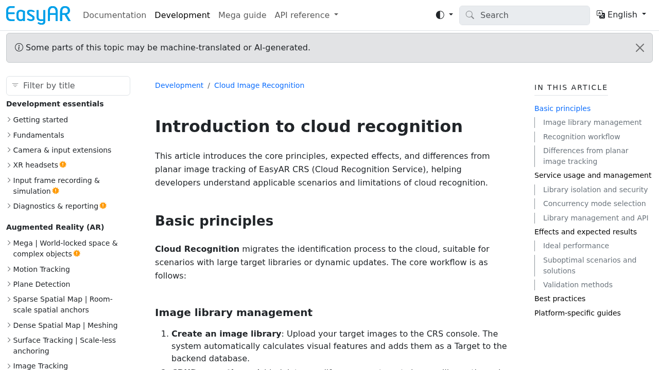The image size is (659, 370).
Task: Click the Augmented Reality (AR) section heading
Action: pos(55,227)
